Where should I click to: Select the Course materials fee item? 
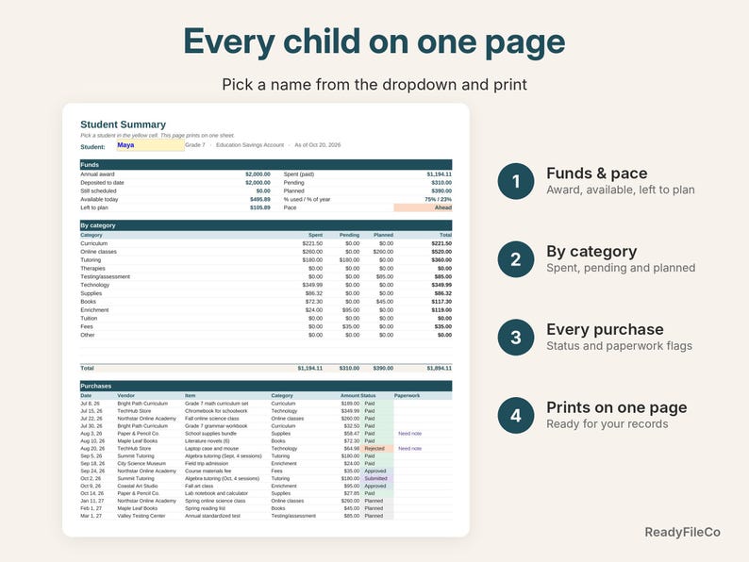(x=208, y=471)
